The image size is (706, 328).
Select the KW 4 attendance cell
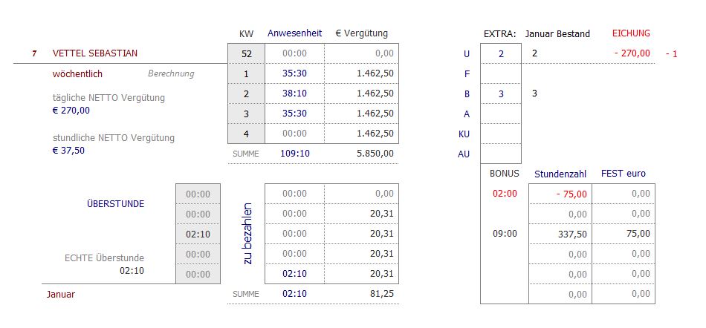click(294, 134)
